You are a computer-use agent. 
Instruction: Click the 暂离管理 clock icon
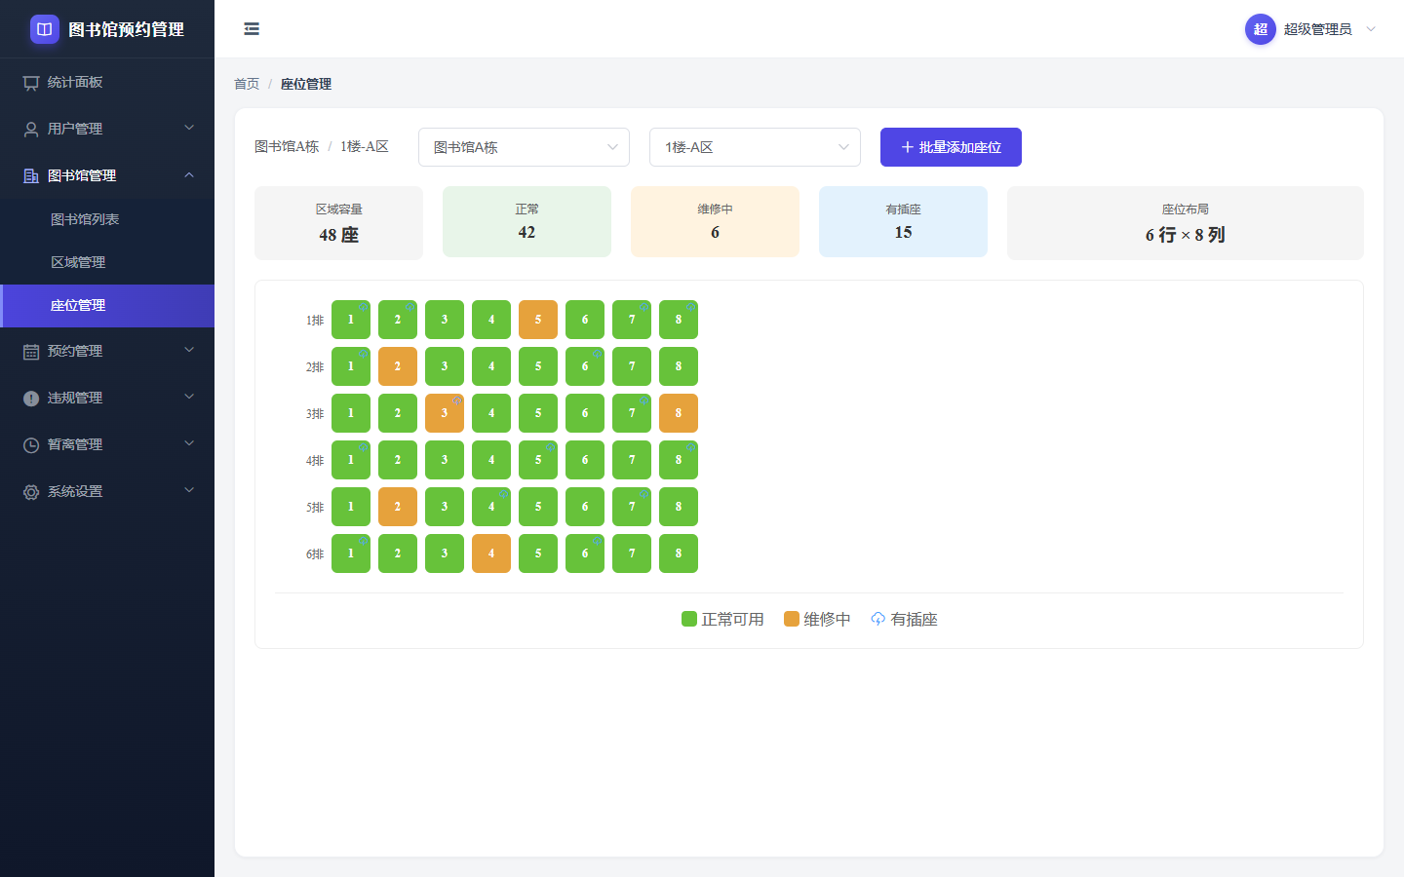[x=31, y=445]
